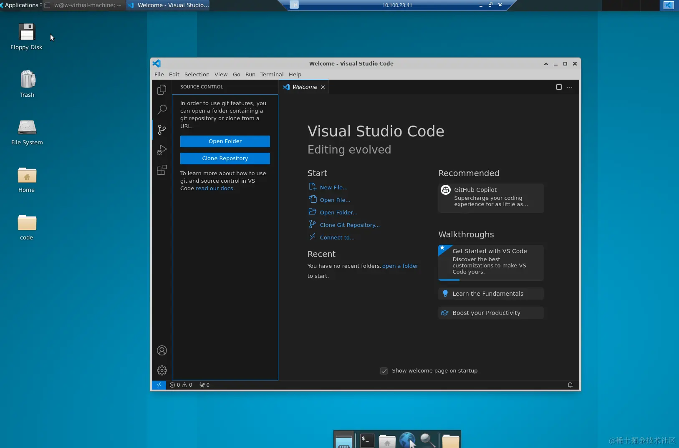Open the Applications menu in top panel
Viewport: 679px width, 448px height.
pyautogui.click(x=20, y=5)
